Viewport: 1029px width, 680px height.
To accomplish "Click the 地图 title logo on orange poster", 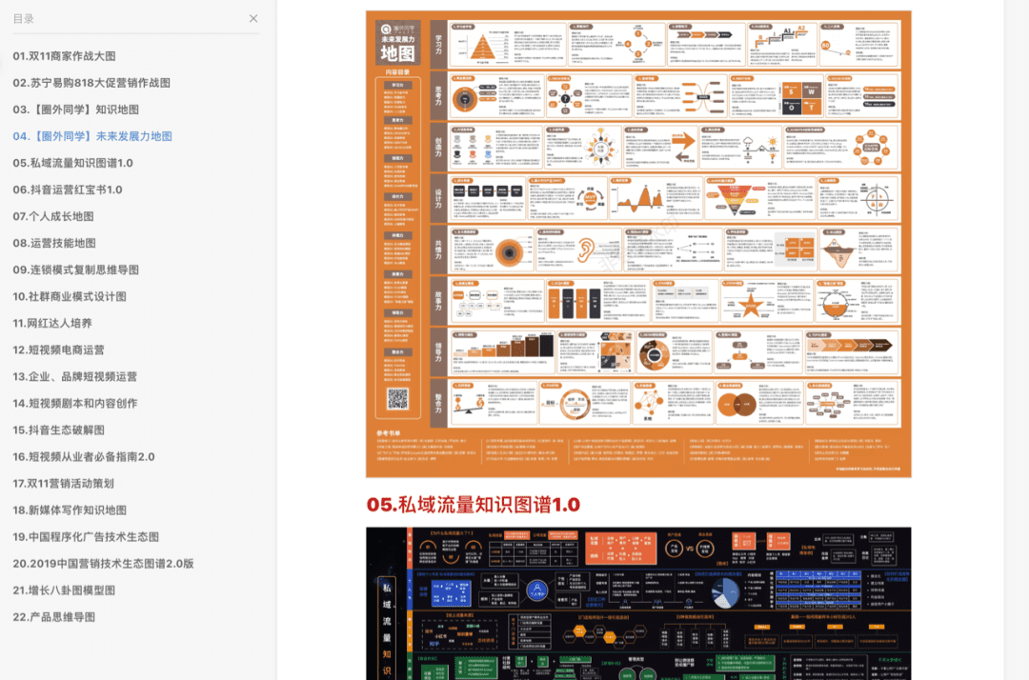I will [397, 52].
